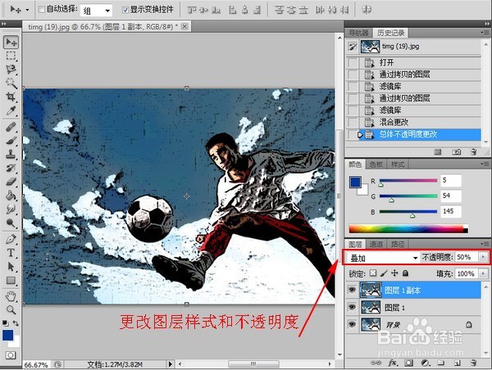Screen dimensions: 492x370
Task: Switch to the 路径 tab
Action: (398, 244)
